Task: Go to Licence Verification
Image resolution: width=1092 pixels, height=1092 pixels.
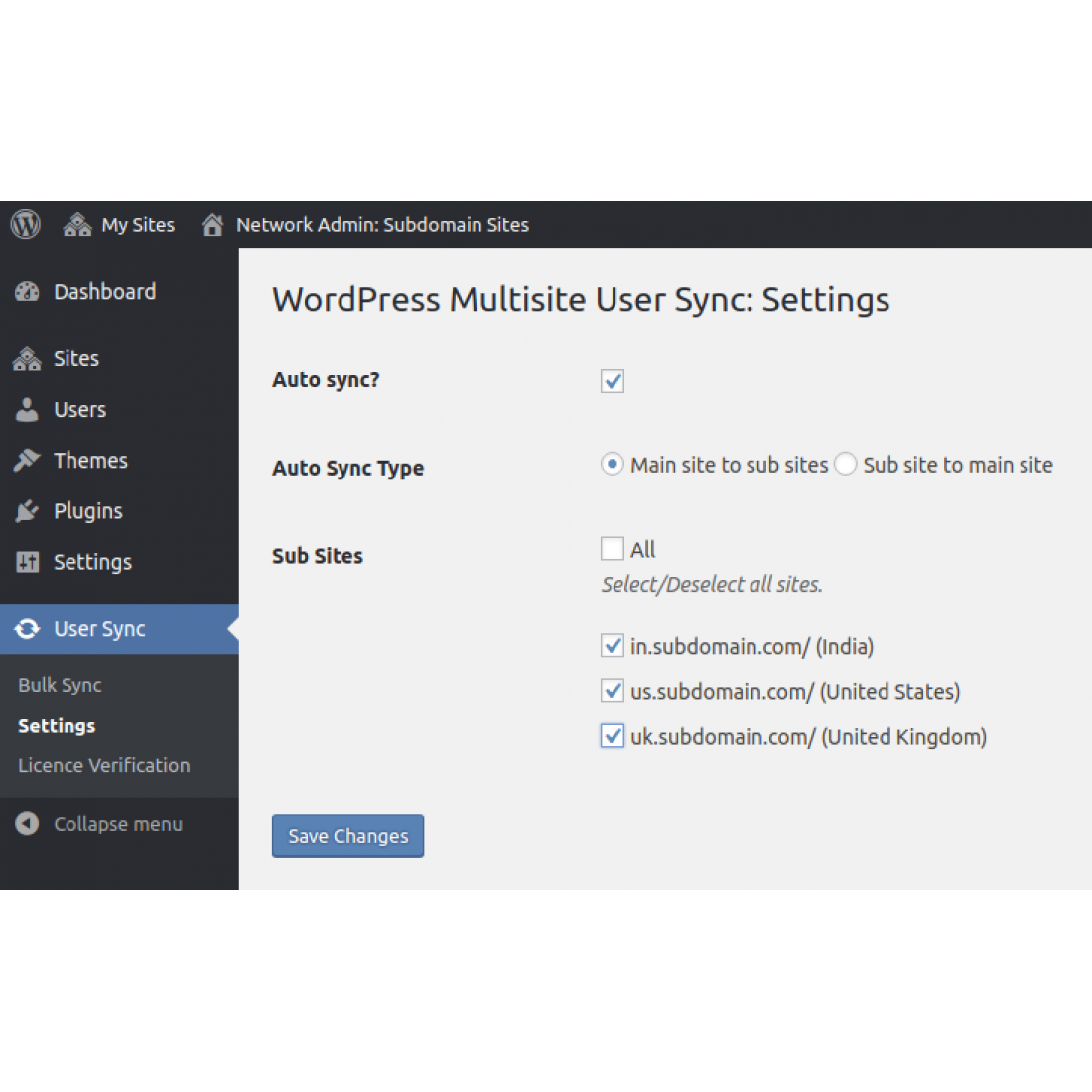Action: point(103,765)
